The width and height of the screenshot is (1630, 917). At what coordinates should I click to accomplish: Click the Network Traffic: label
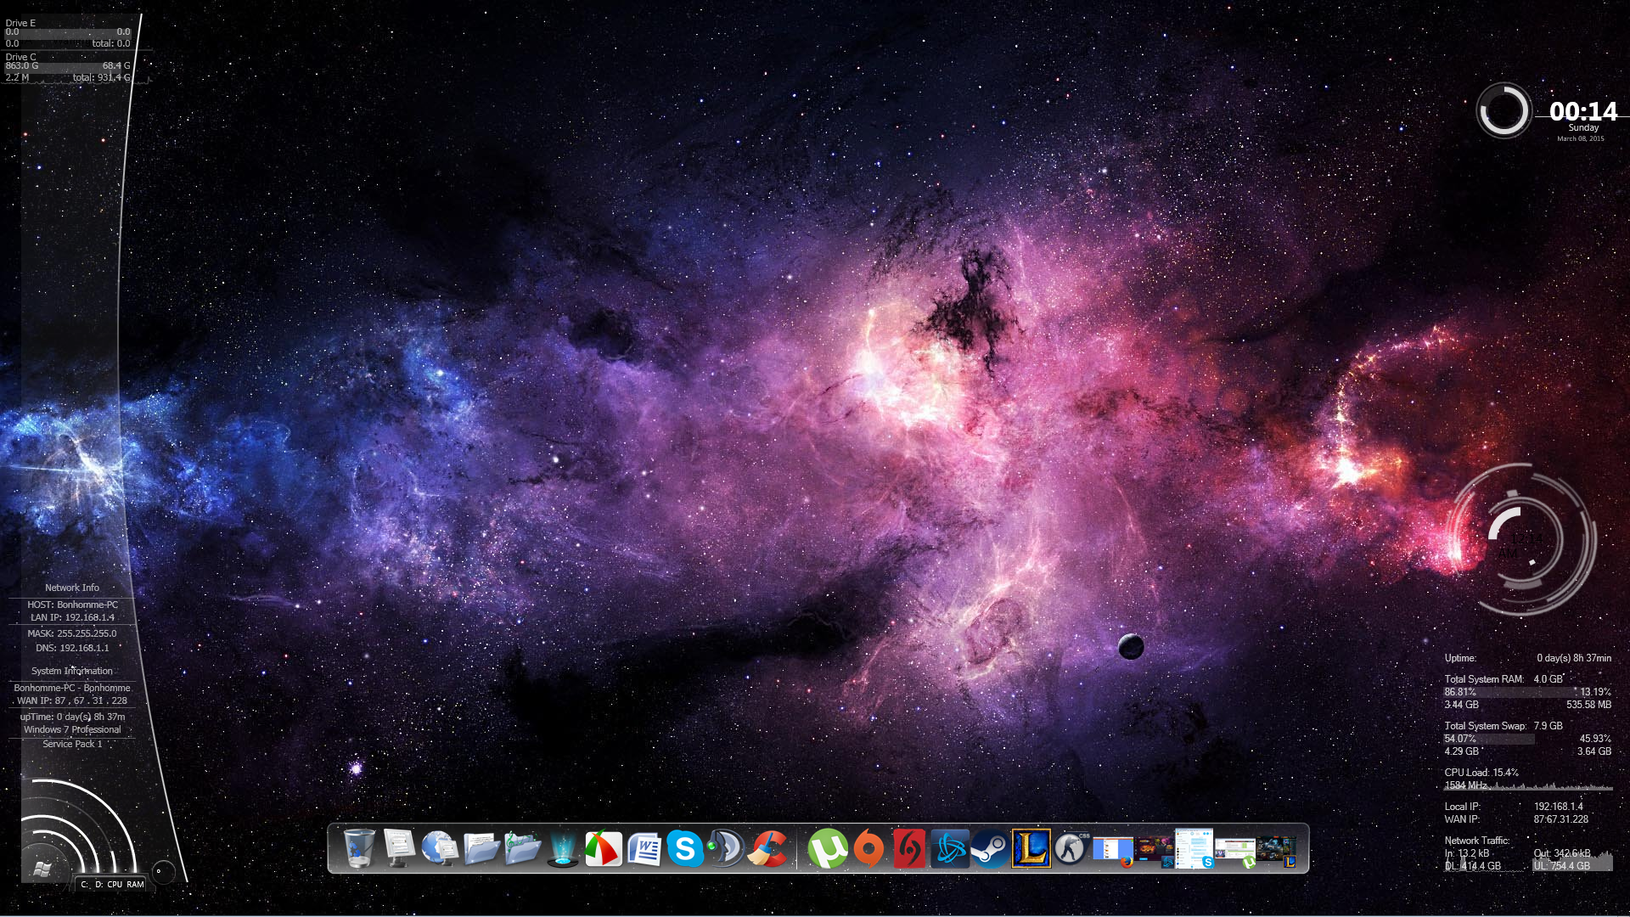coord(1477,841)
